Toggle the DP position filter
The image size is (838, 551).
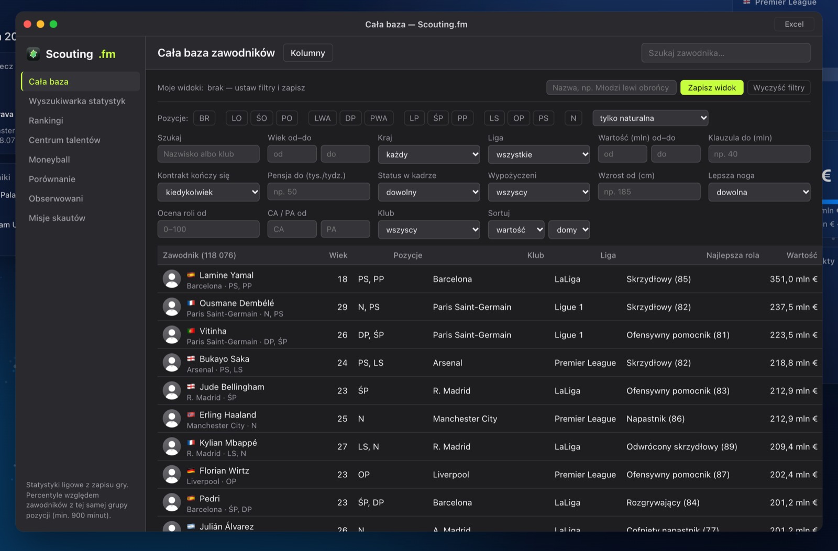350,118
